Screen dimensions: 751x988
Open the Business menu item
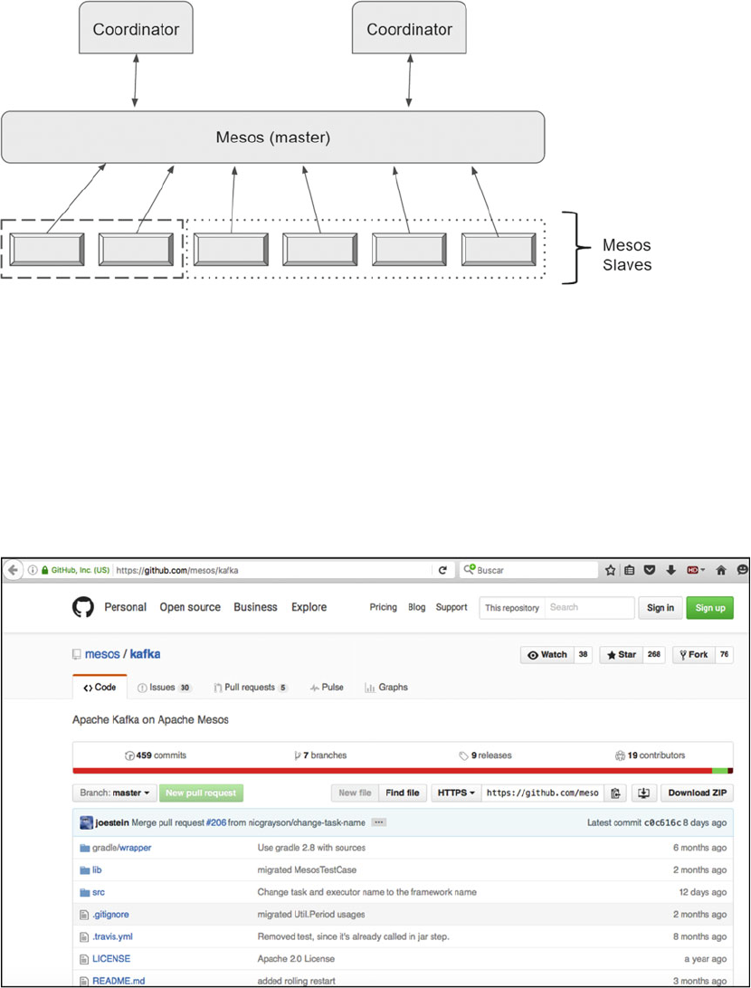(x=255, y=607)
